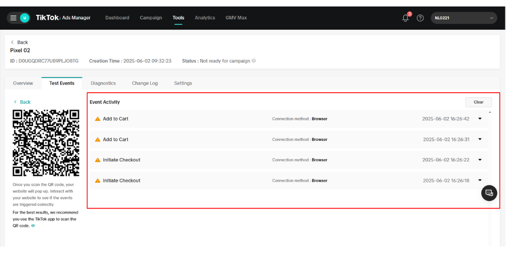Click warning icon on 16:26:42 Add to Cart

point(98,119)
